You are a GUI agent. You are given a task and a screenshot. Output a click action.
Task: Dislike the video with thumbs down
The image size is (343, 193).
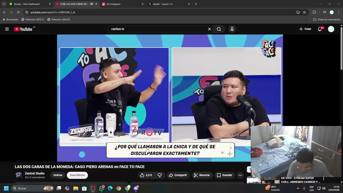(160, 175)
